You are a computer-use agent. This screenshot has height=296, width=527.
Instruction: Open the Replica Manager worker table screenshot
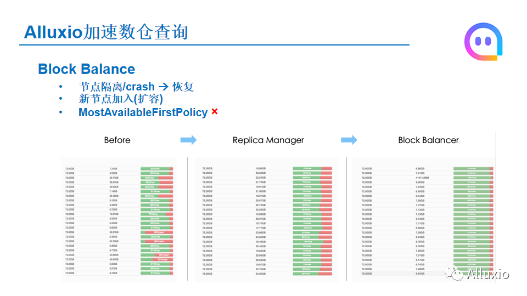pyautogui.click(x=267, y=219)
